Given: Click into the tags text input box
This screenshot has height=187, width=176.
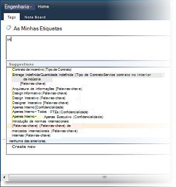Looking at the screenshot, I should tap(88, 47).
